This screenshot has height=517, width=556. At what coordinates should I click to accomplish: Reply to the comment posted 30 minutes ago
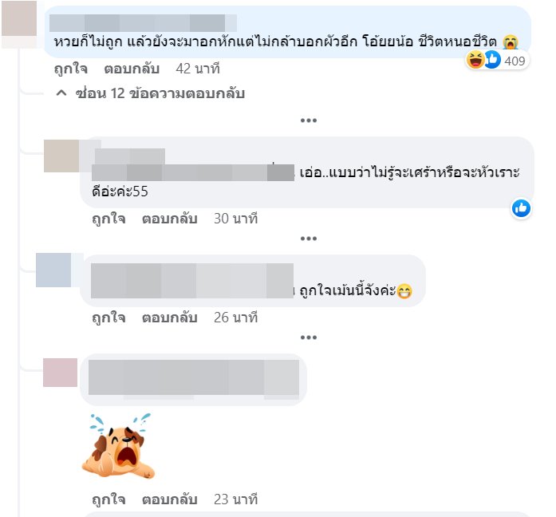pyautogui.click(x=169, y=219)
